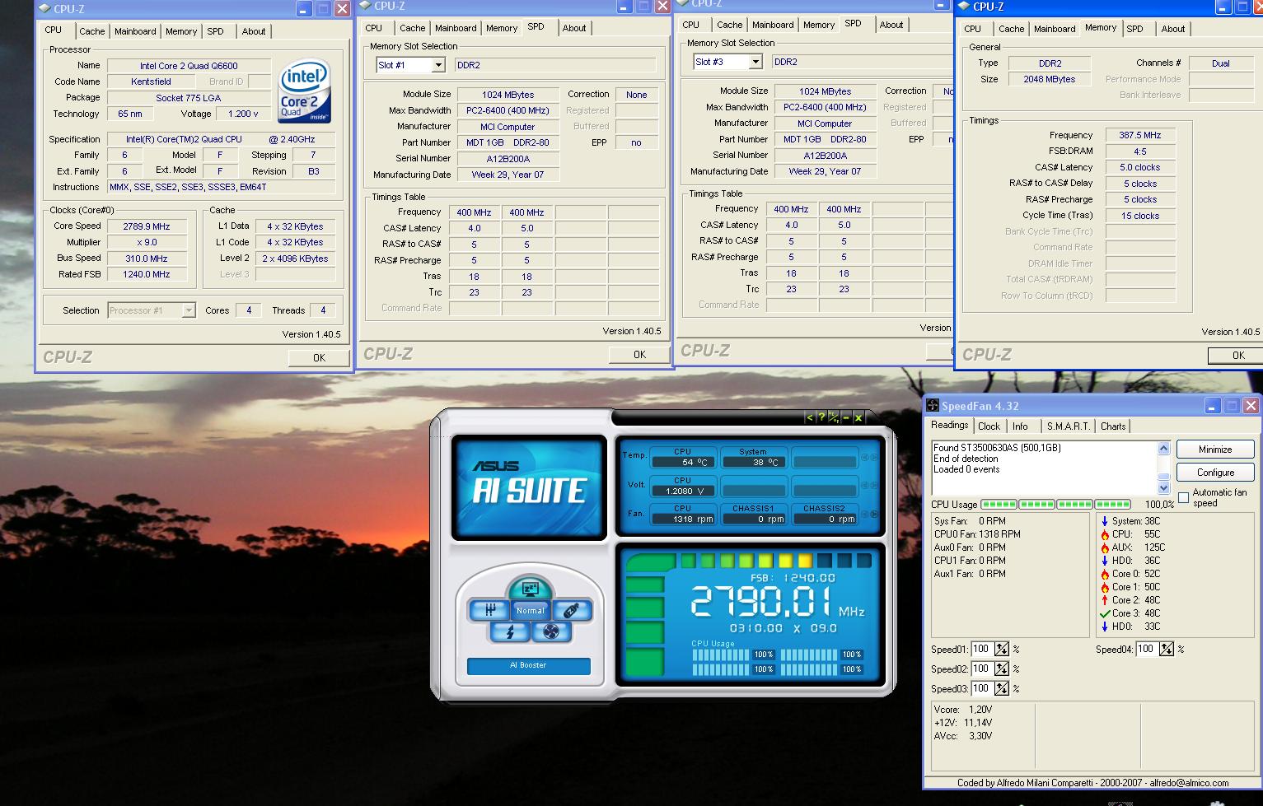Select About tab in CPU-Z memory timings window
The image size is (1263, 806).
[1173, 29]
